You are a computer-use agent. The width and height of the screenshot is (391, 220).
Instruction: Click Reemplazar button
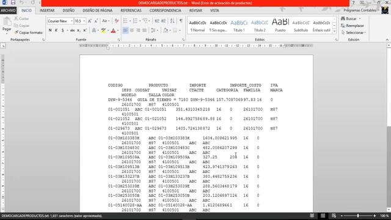click(353, 26)
